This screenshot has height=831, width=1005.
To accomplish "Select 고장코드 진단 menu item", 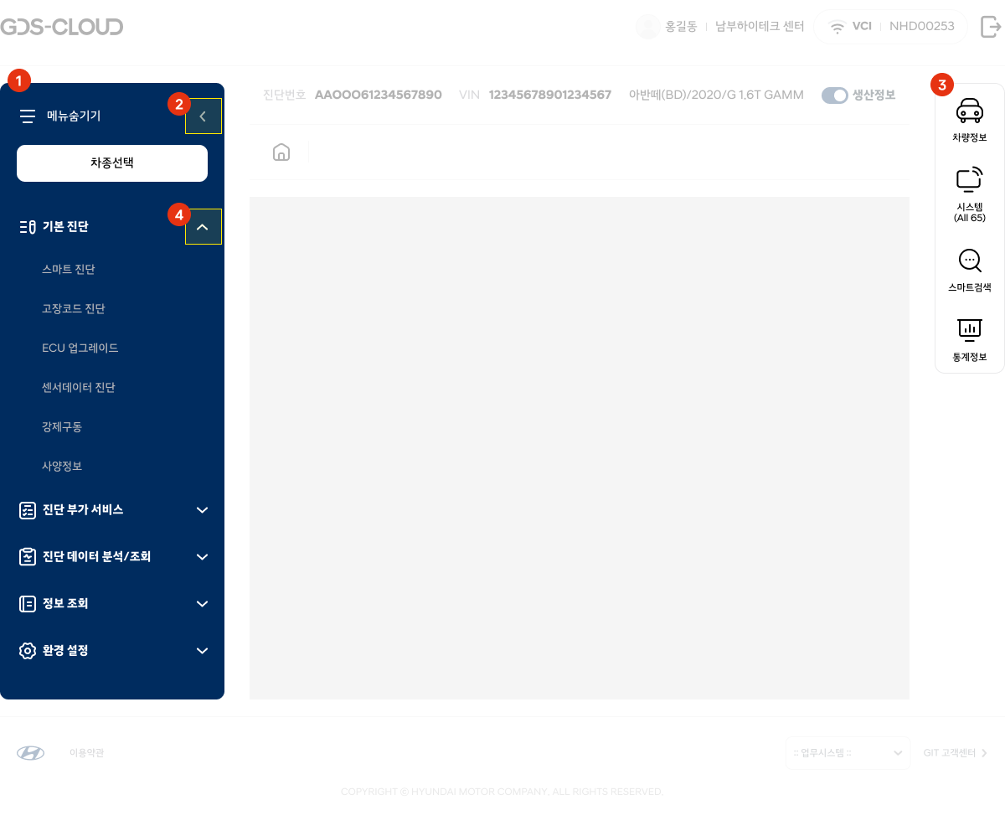I will [74, 309].
